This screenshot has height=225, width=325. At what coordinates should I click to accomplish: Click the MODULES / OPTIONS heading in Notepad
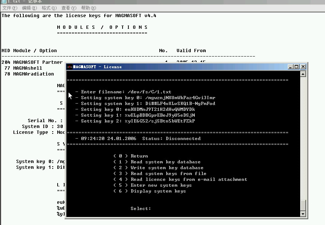[102, 27]
